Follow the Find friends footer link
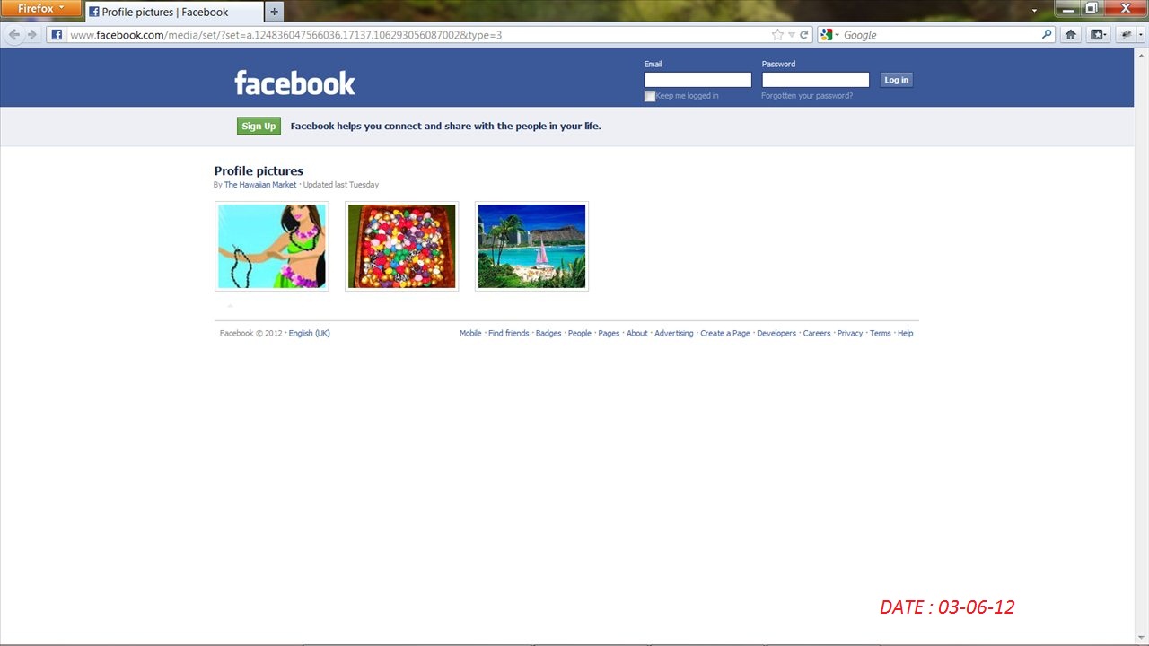The image size is (1149, 646). coord(509,334)
